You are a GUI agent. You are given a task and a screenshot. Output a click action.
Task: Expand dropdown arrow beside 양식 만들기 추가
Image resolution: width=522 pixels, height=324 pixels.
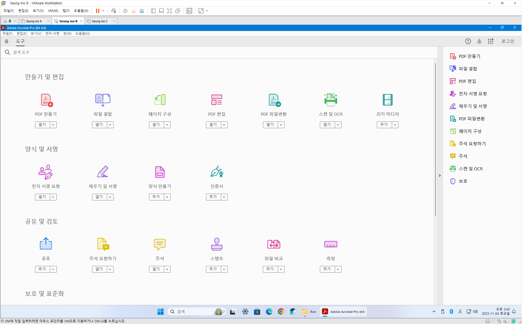(x=167, y=197)
